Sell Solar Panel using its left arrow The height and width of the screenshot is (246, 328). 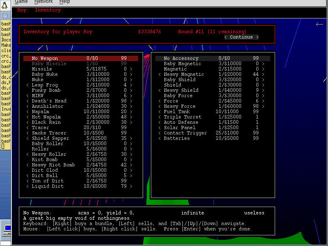[x=159, y=128]
